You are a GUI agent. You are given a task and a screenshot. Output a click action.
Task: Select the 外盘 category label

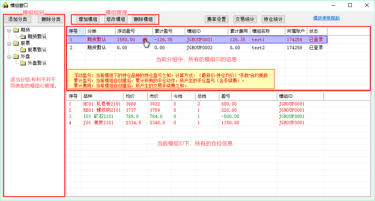pyautogui.click(x=25, y=56)
